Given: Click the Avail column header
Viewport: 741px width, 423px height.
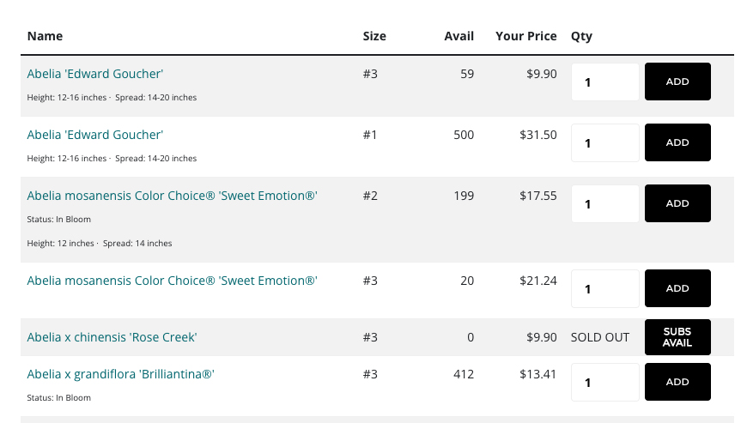Looking at the screenshot, I should [x=459, y=36].
